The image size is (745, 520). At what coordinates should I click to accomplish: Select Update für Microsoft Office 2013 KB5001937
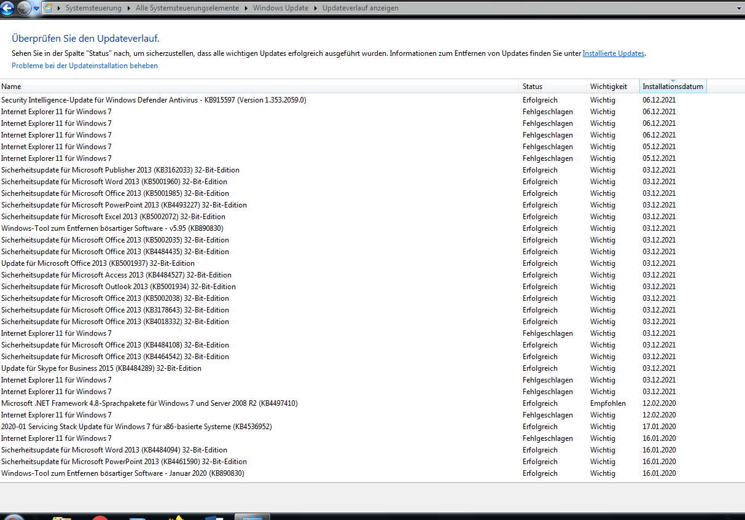tap(372, 263)
